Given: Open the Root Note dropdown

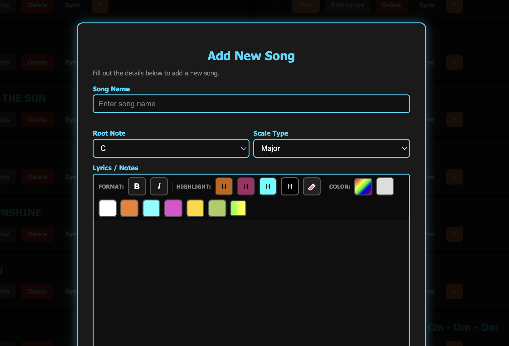Looking at the screenshot, I should click(171, 148).
